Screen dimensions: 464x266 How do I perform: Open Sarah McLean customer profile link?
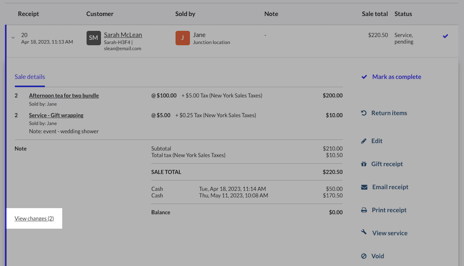(123, 35)
